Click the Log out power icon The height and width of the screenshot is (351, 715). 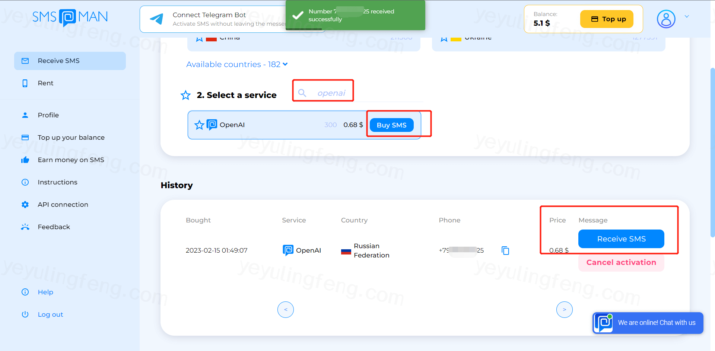tap(25, 314)
